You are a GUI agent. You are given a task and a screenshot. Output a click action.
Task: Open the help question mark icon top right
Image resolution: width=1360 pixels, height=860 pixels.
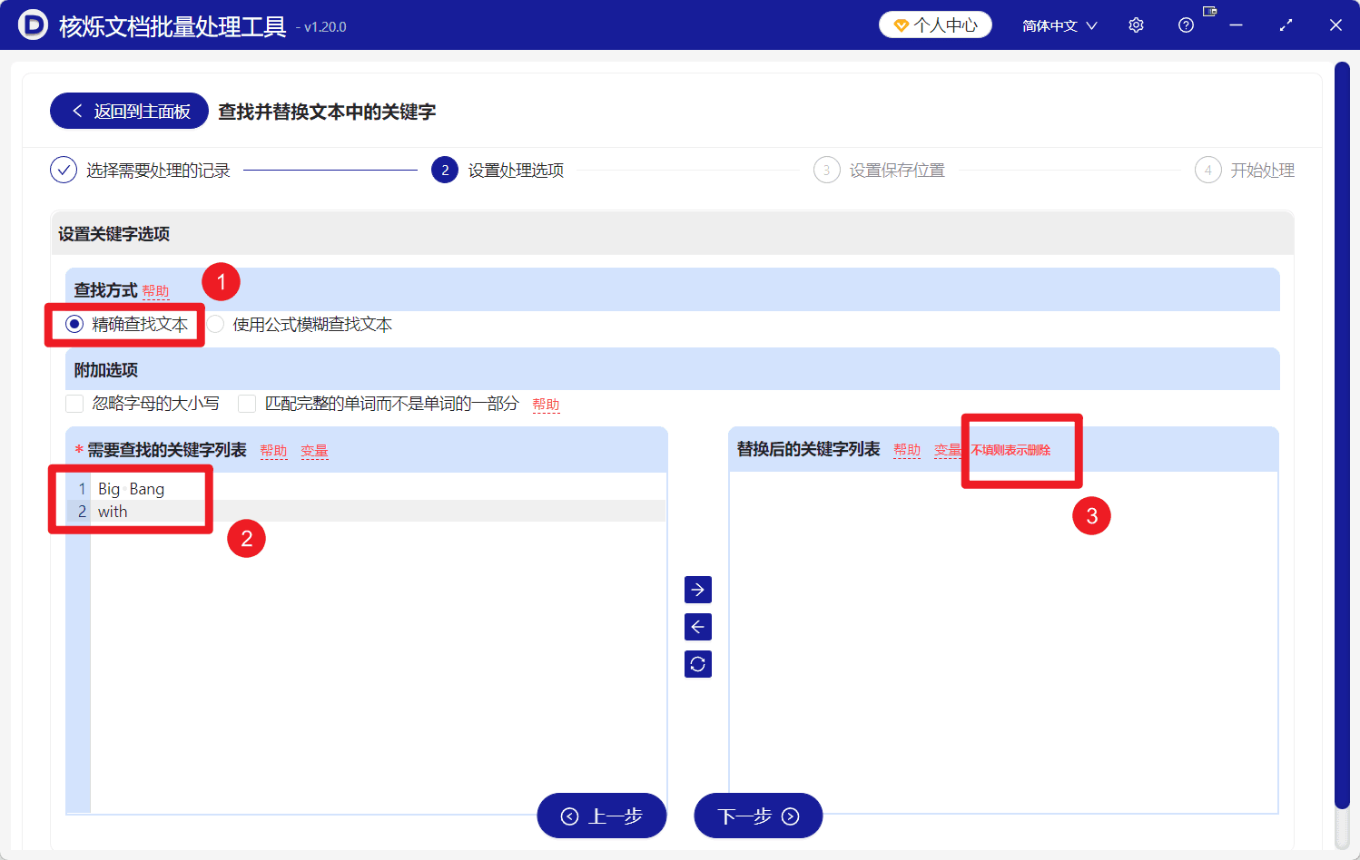[1186, 24]
